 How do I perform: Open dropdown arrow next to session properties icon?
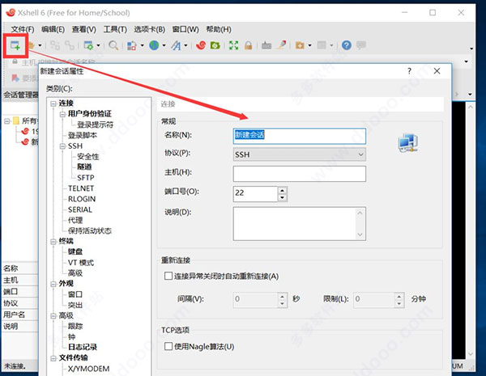pyautogui.click(x=98, y=45)
